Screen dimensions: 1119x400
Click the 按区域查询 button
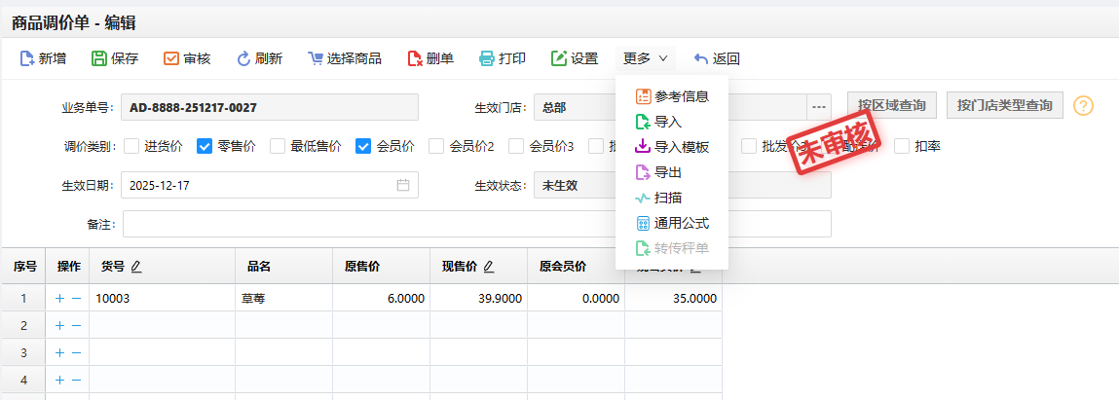coord(891,105)
